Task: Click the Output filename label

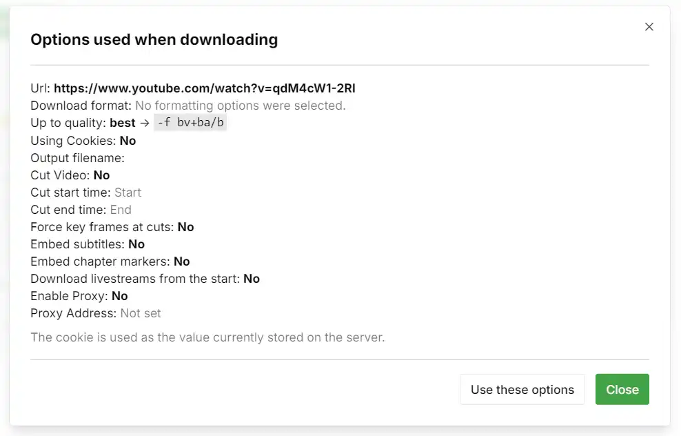Action: pyautogui.click(x=77, y=158)
